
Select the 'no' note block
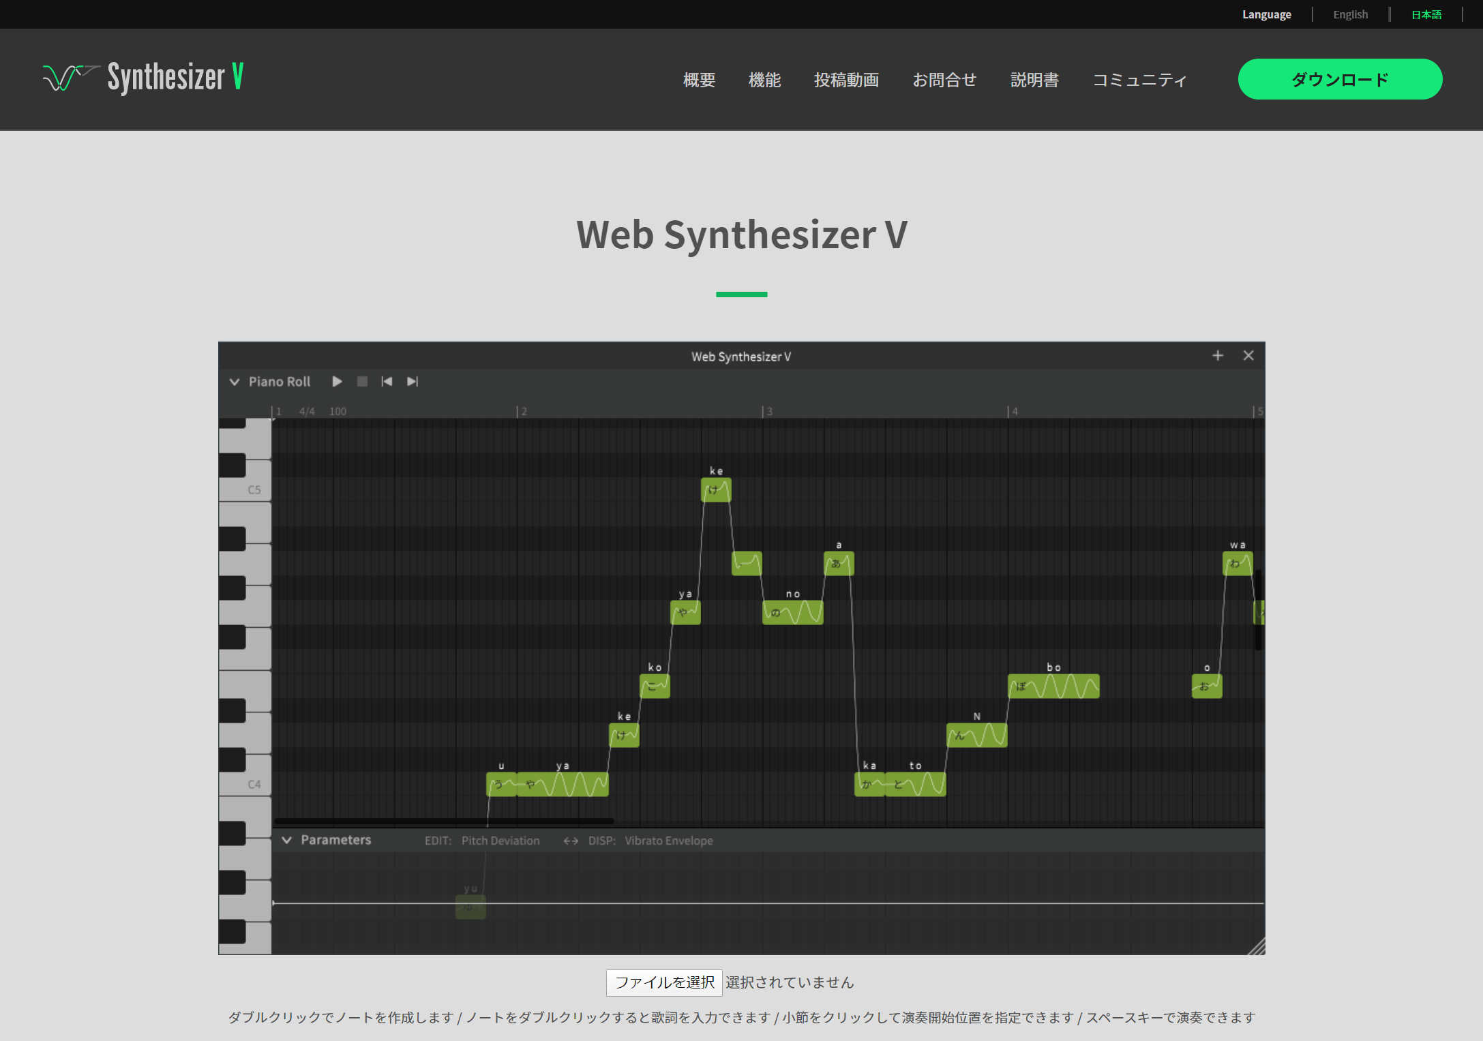point(792,613)
